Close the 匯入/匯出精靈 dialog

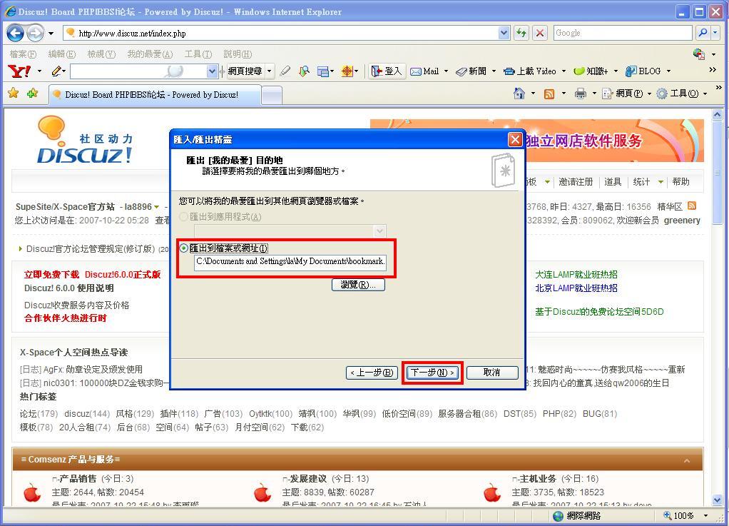pyautogui.click(x=515, y=139)
